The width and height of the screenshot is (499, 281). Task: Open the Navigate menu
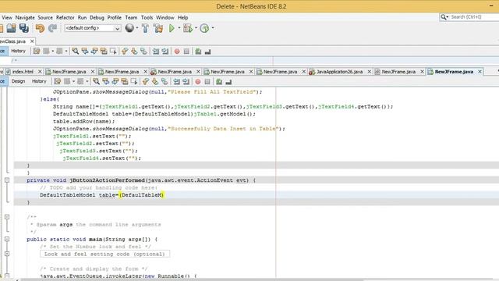pos(25,17)
